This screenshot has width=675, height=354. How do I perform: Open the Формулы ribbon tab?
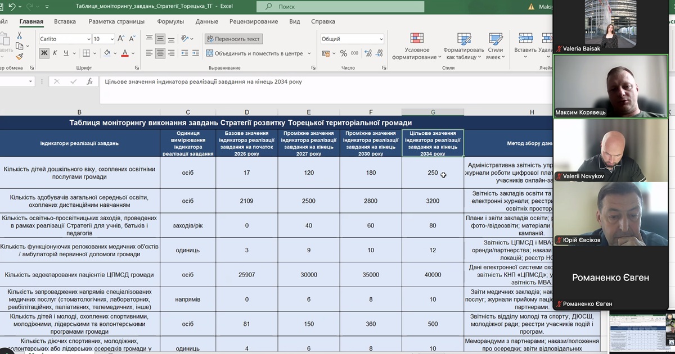click(x=170, y=21)
